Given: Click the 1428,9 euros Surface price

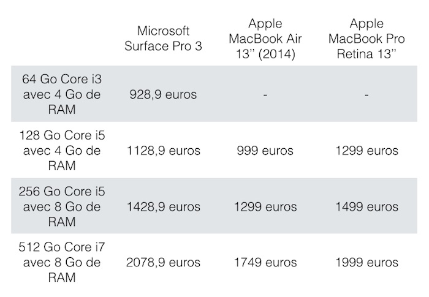Looking at the screenshot, I should pos(163,207).
